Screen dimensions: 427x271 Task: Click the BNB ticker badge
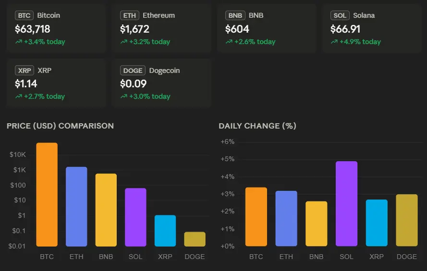pos(235,15)
